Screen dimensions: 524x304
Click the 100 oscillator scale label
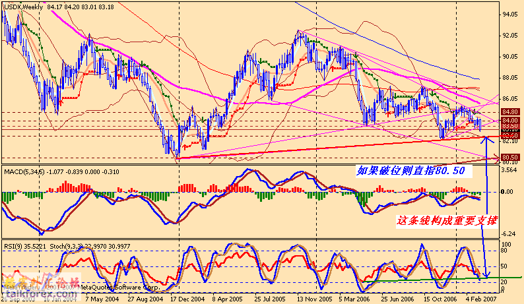tap(507, 245)
